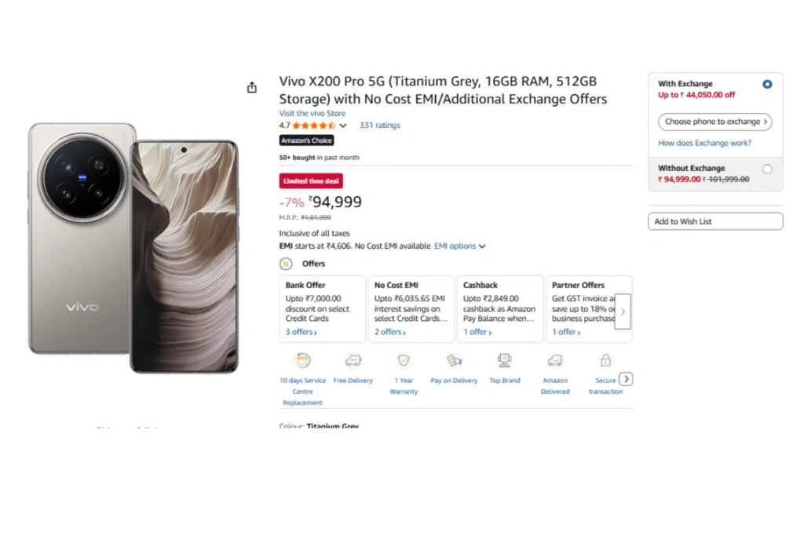Click the Add to Wish List button

[715, 221]
